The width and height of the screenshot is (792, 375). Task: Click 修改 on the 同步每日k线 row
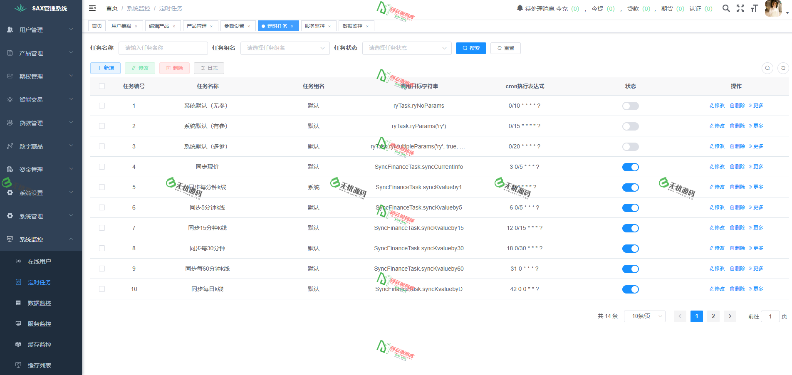pos(717,289)
